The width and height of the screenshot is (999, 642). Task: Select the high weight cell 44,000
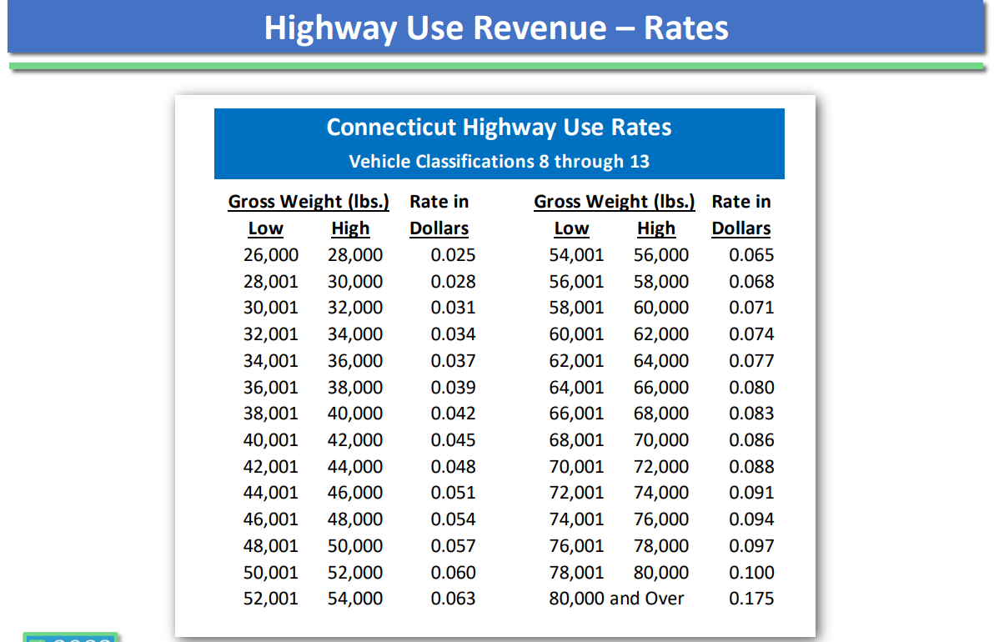pyautogui.click(x=355, y=467)
